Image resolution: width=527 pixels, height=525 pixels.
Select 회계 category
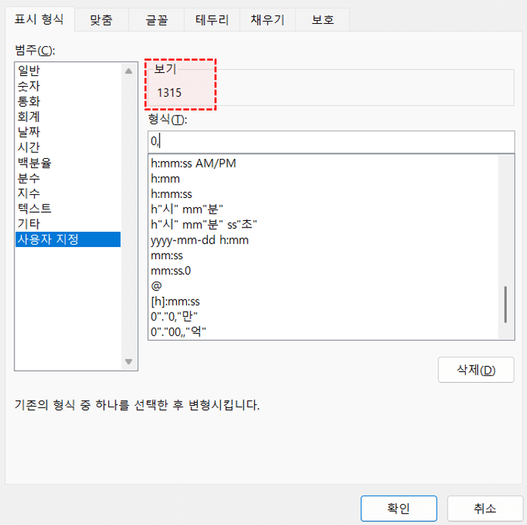point(68,116)
